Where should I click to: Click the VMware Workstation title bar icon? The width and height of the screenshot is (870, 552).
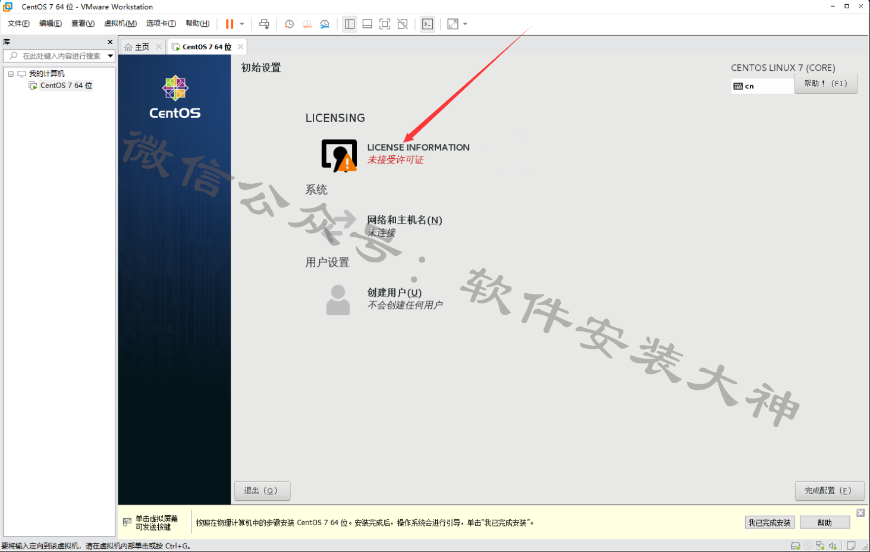pyautogui.click(x=8, y=7)
